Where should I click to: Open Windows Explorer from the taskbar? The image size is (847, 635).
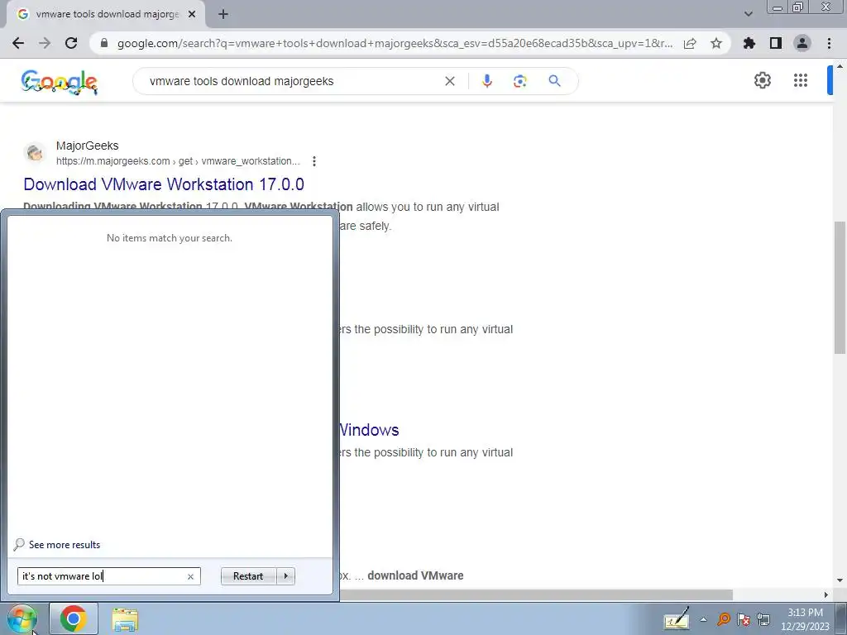(125, 619)
